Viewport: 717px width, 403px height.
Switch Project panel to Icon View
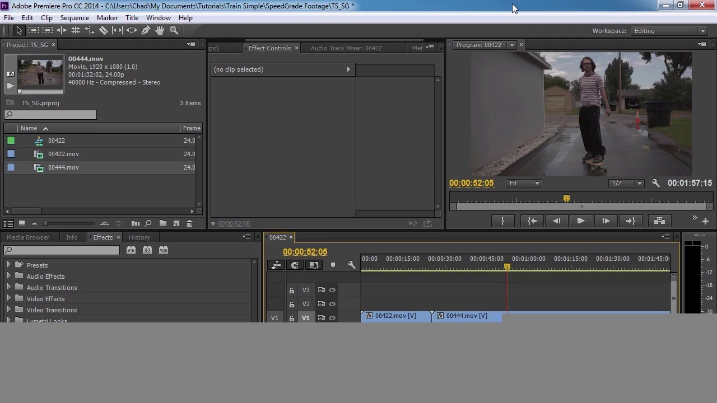click(x=22, y=223)
